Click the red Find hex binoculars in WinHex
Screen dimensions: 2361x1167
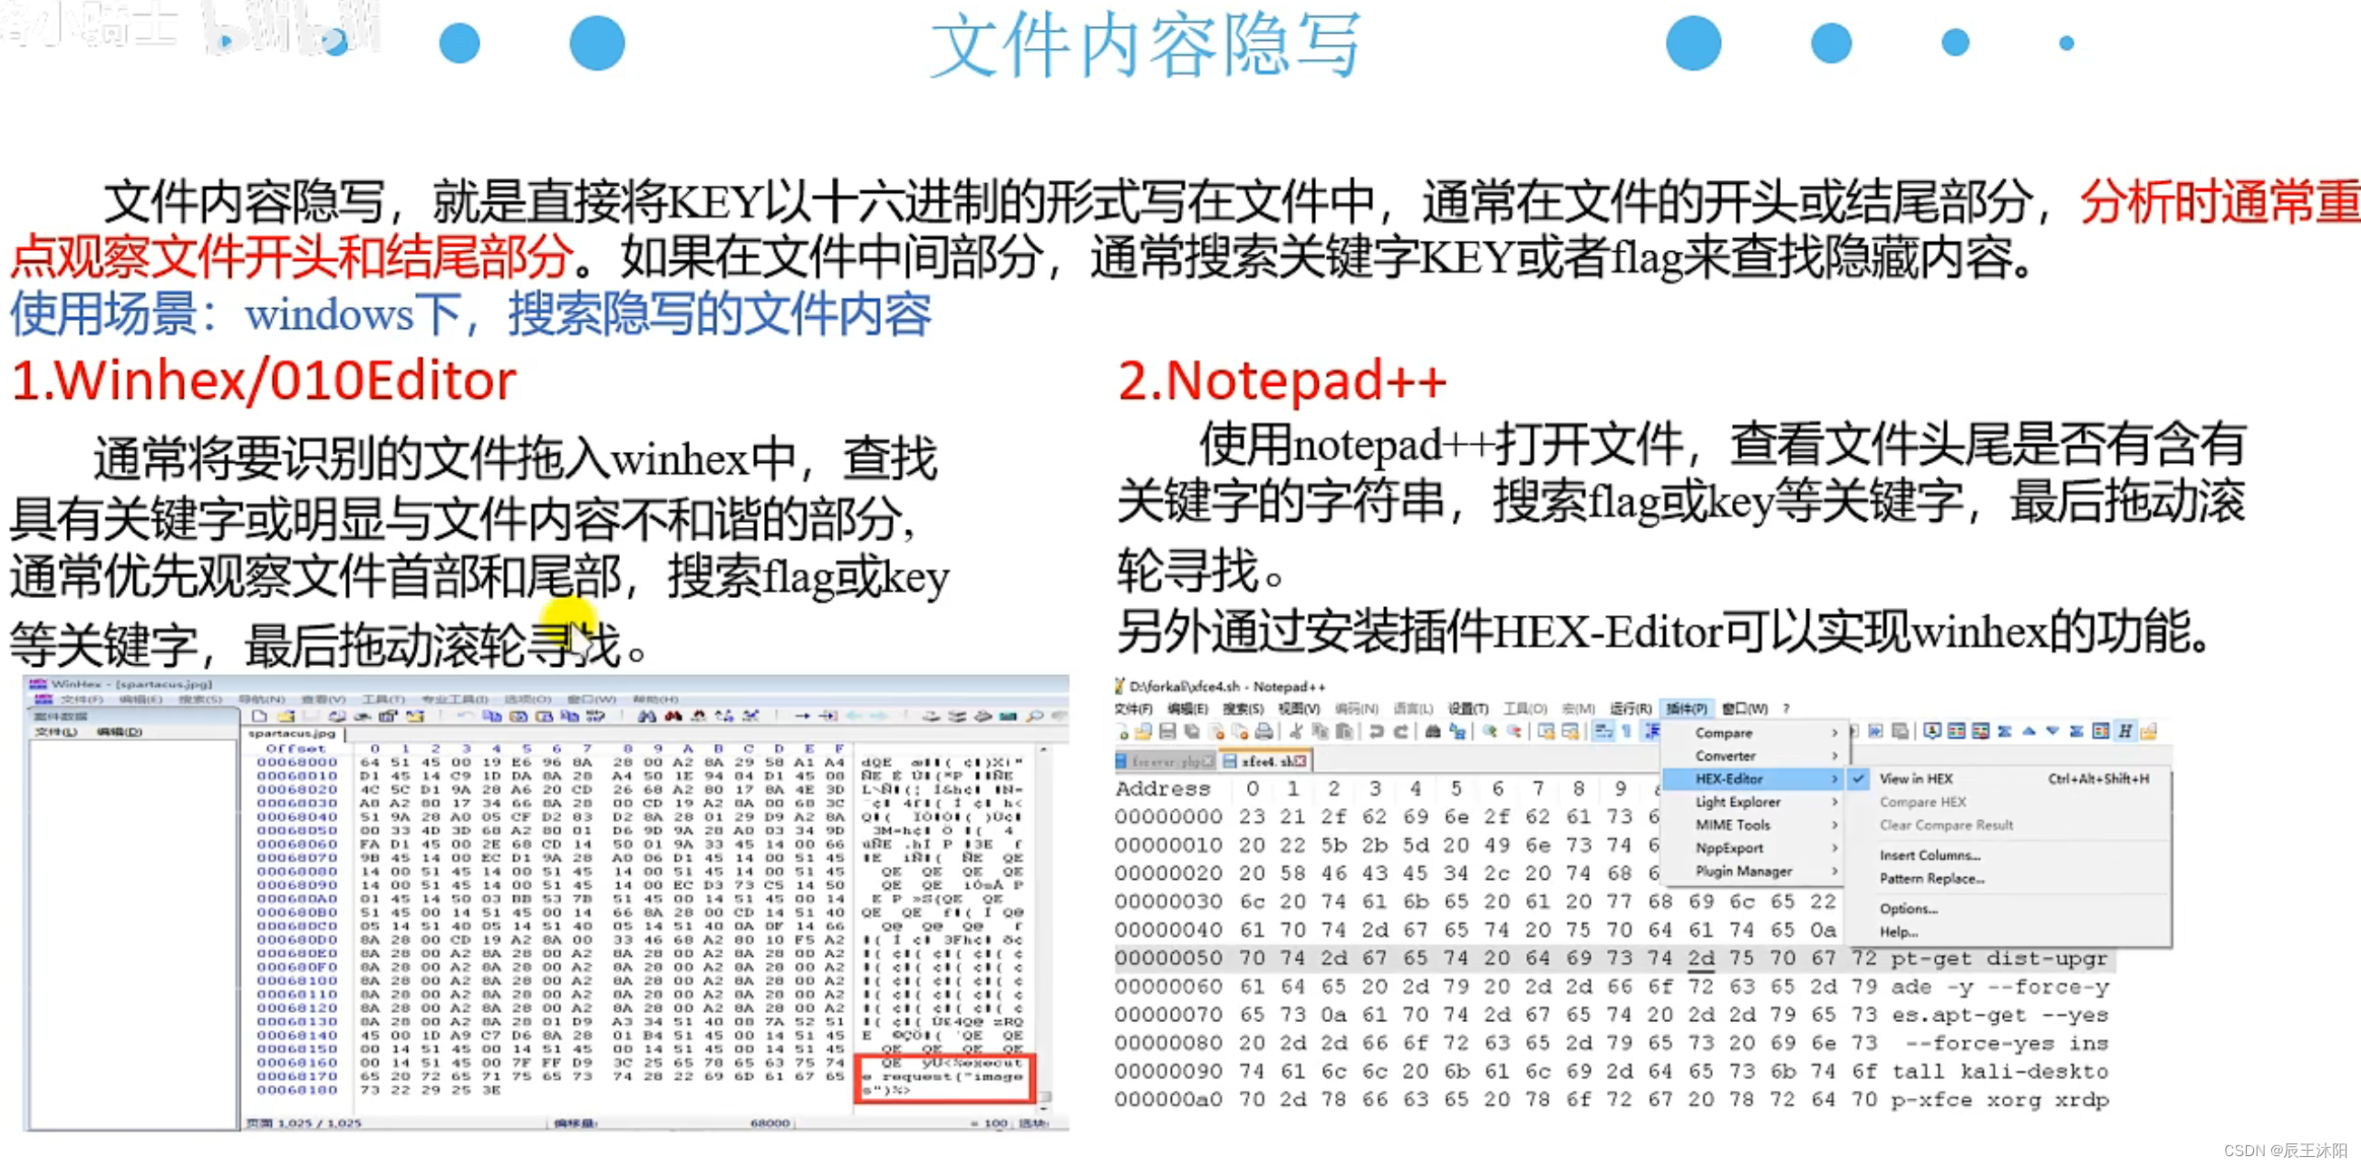coord(672,717)
